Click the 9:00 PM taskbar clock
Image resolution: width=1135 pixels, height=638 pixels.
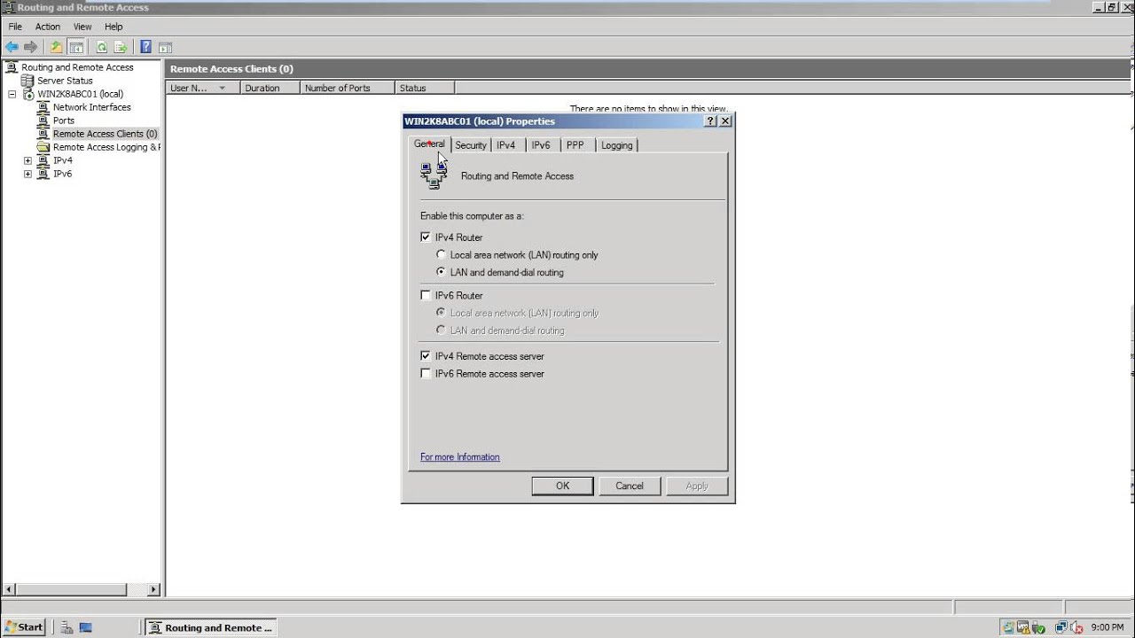(x=1107, y=627)
